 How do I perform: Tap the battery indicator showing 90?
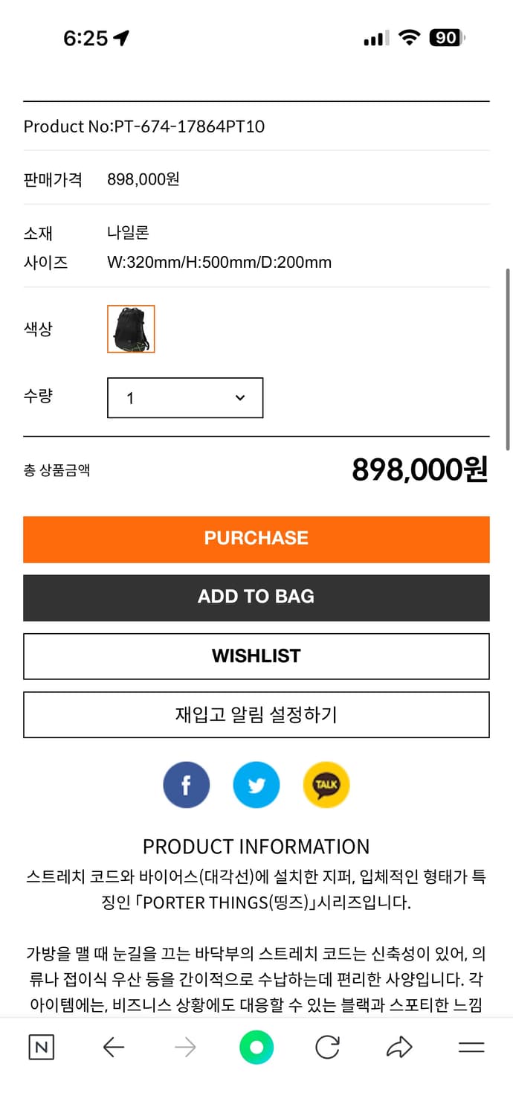tap(445, 37)
